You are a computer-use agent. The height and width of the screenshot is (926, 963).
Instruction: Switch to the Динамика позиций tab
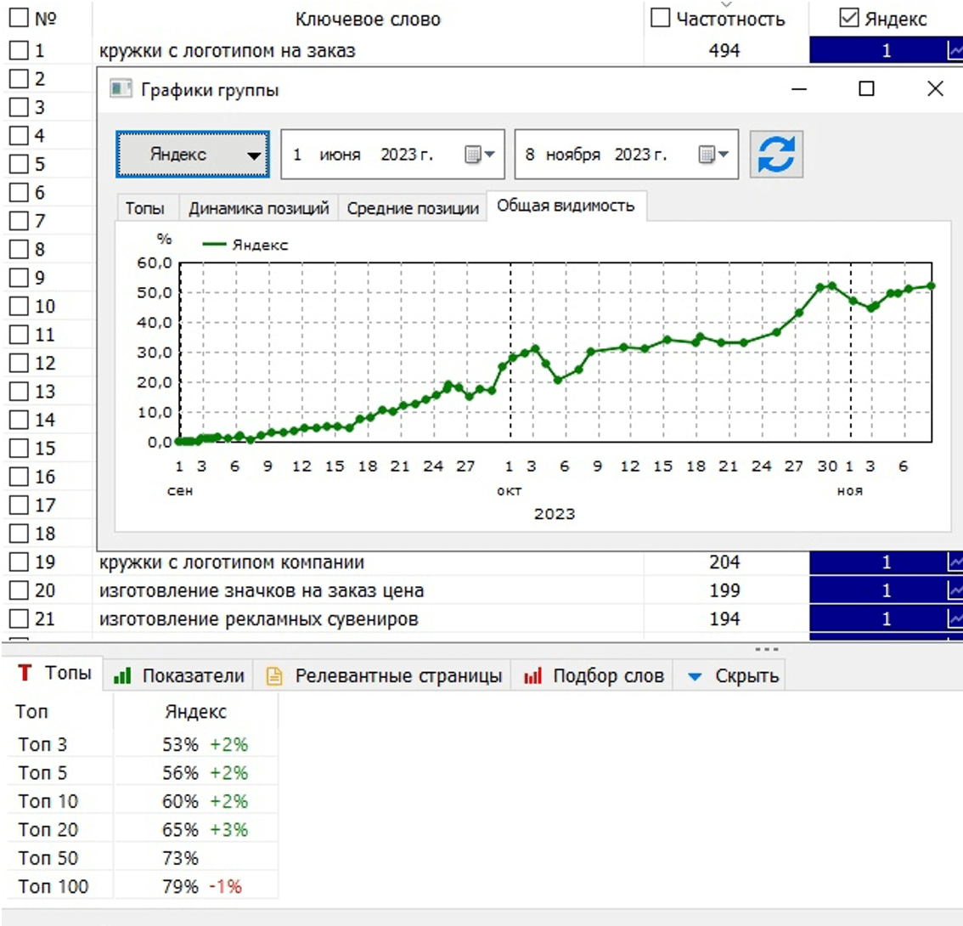coord(258,208)
